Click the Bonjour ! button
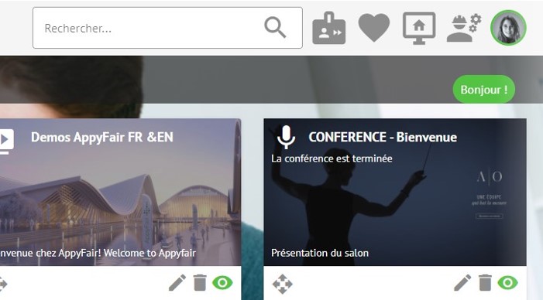 484,89
